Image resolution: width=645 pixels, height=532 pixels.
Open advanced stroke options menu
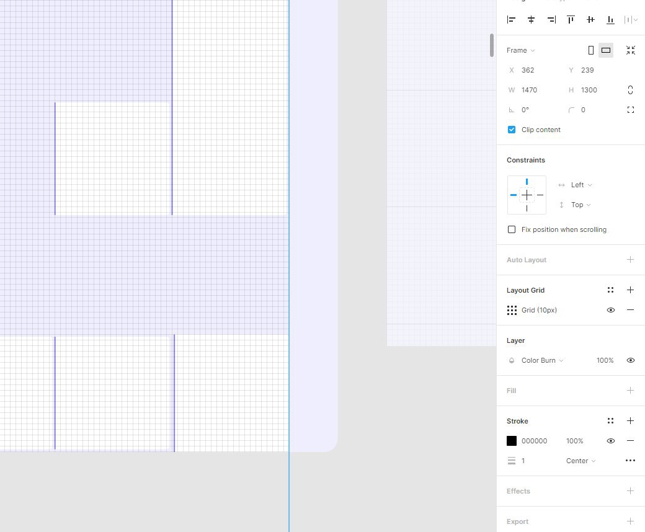630,461
